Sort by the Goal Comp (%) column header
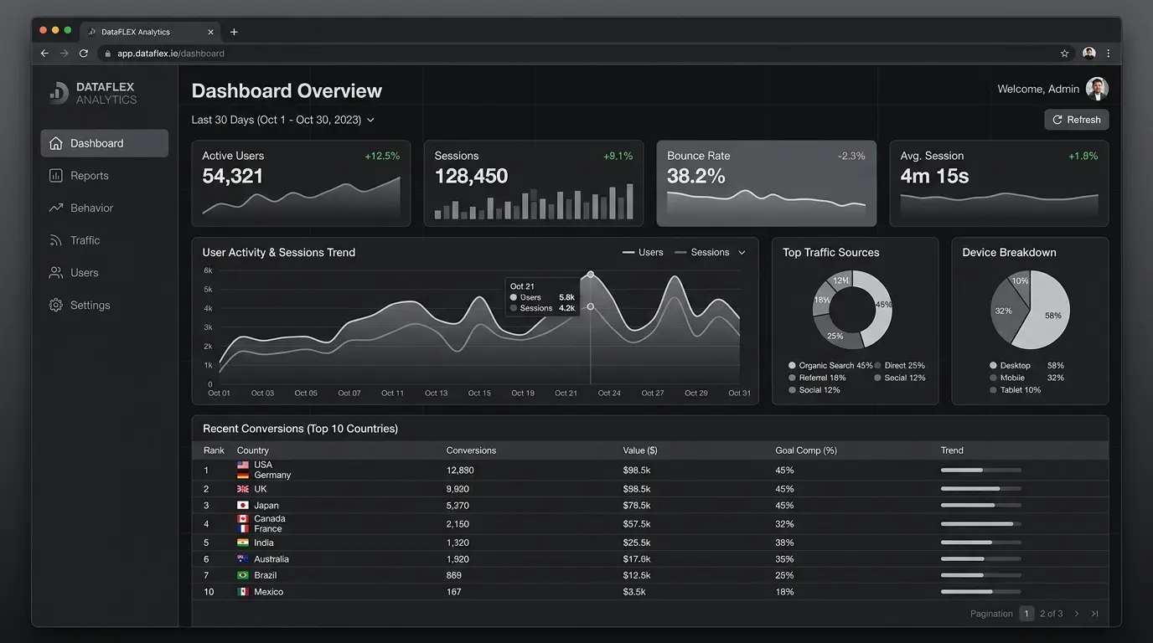The image size is (1153, 643). 806,450
